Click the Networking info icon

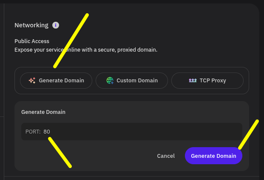(x=56, y=25)
